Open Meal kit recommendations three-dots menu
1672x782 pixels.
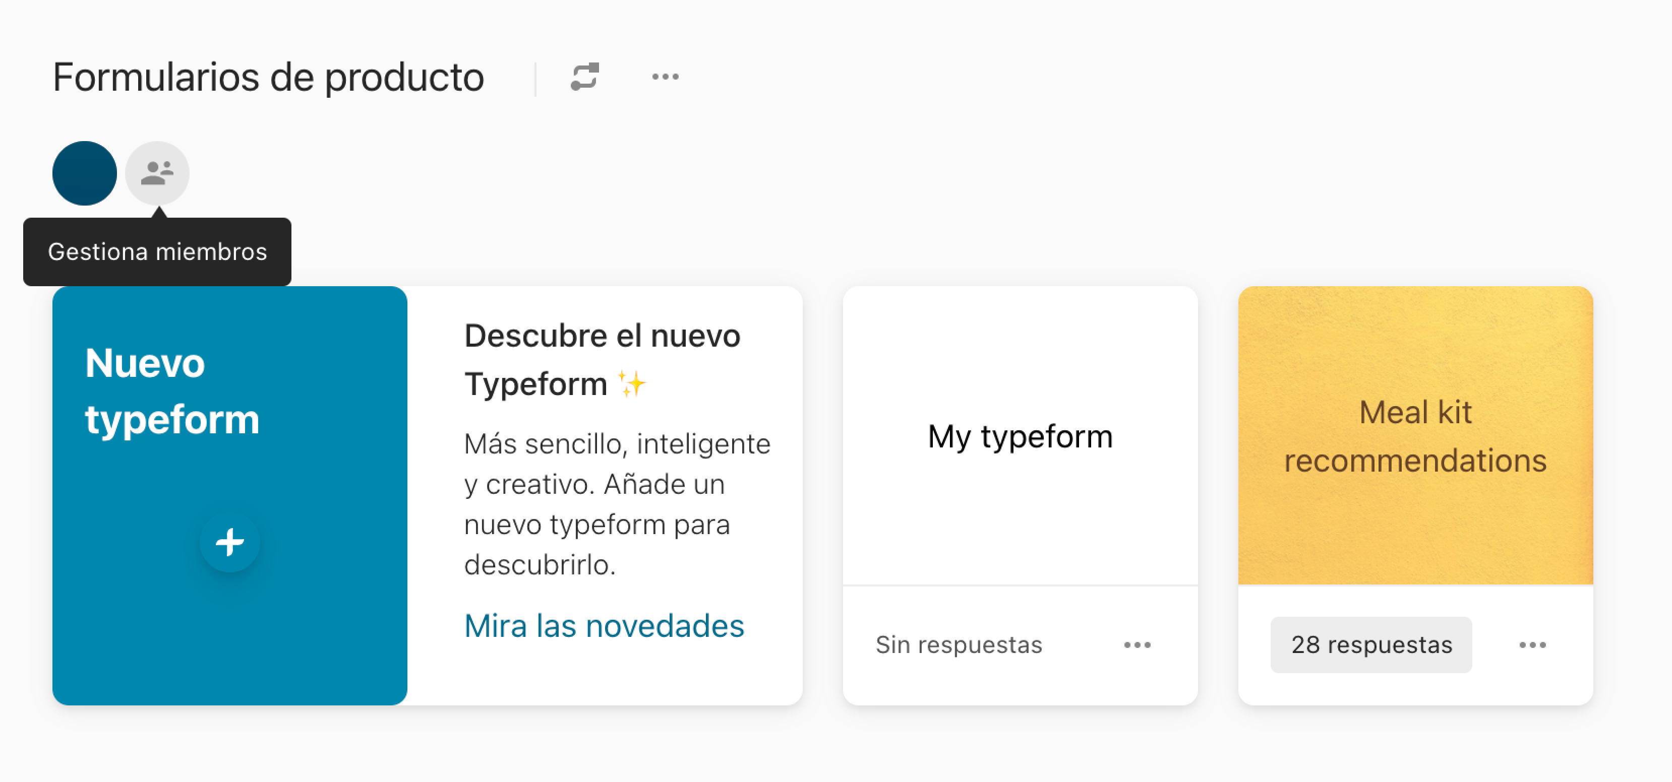point(1532,644)
